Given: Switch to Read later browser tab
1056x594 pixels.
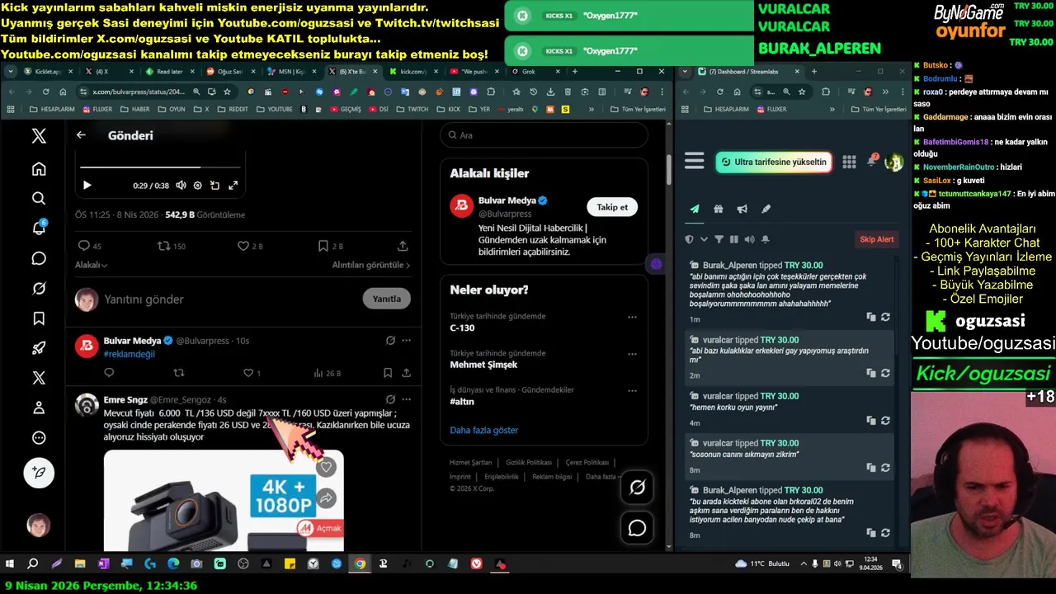Looking at the screenshot, I should click(168, 72).
